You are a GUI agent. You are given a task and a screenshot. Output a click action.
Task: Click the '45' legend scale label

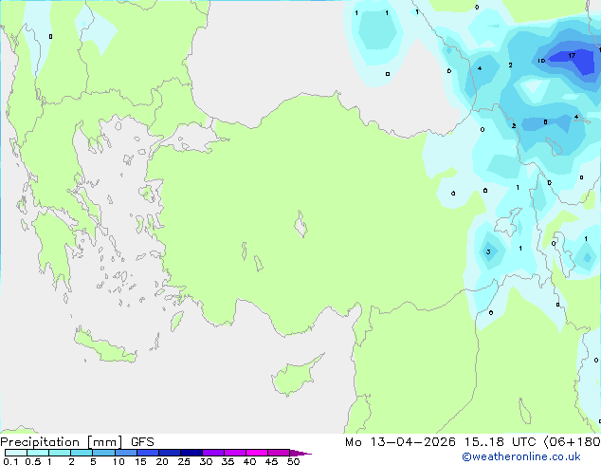(271, 461)
